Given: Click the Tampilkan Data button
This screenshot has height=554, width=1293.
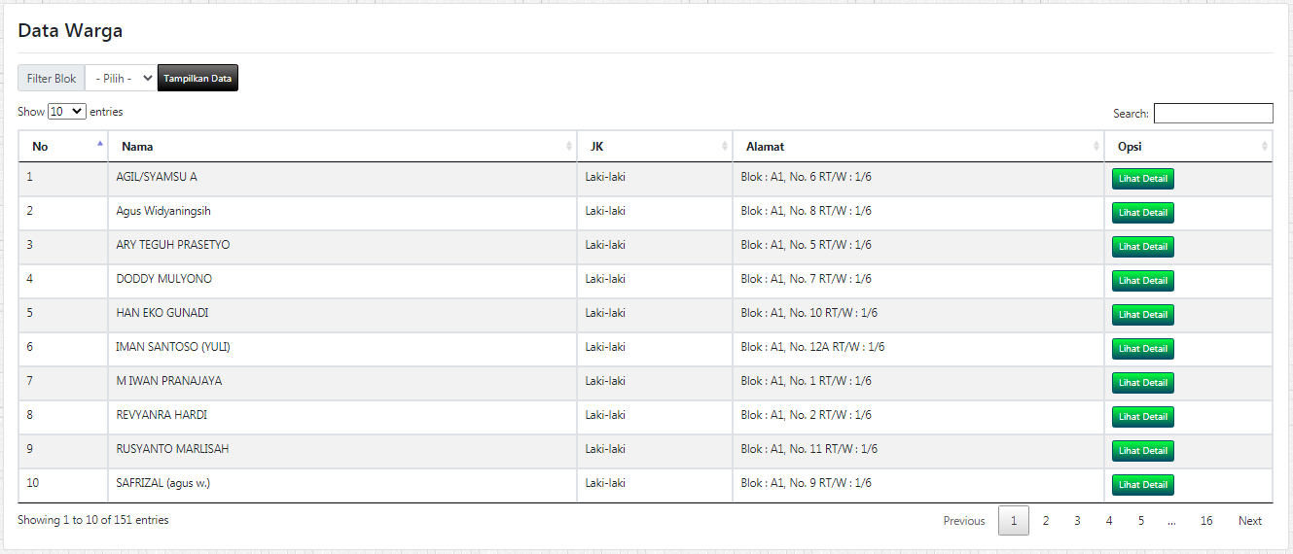Looking at the screenshot, I should tap(198, 78).
